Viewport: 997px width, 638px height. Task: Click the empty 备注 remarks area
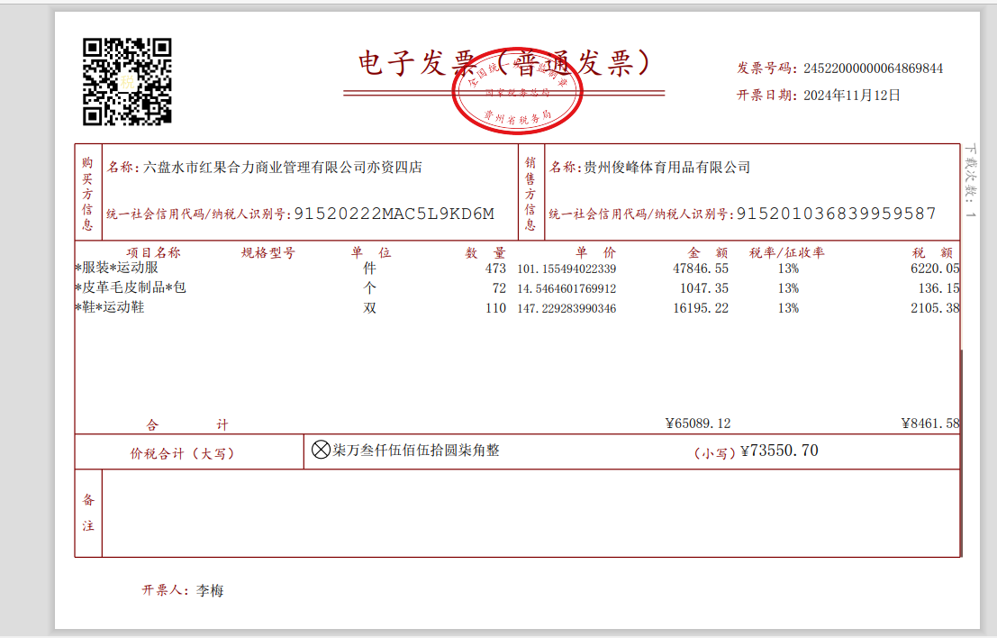[x=530, y=513]
